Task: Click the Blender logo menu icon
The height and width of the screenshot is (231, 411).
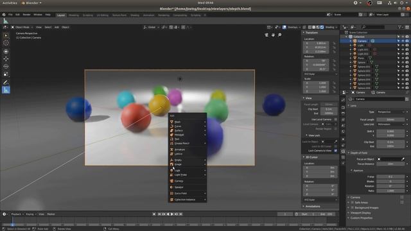Action: (x=4, y=15)
